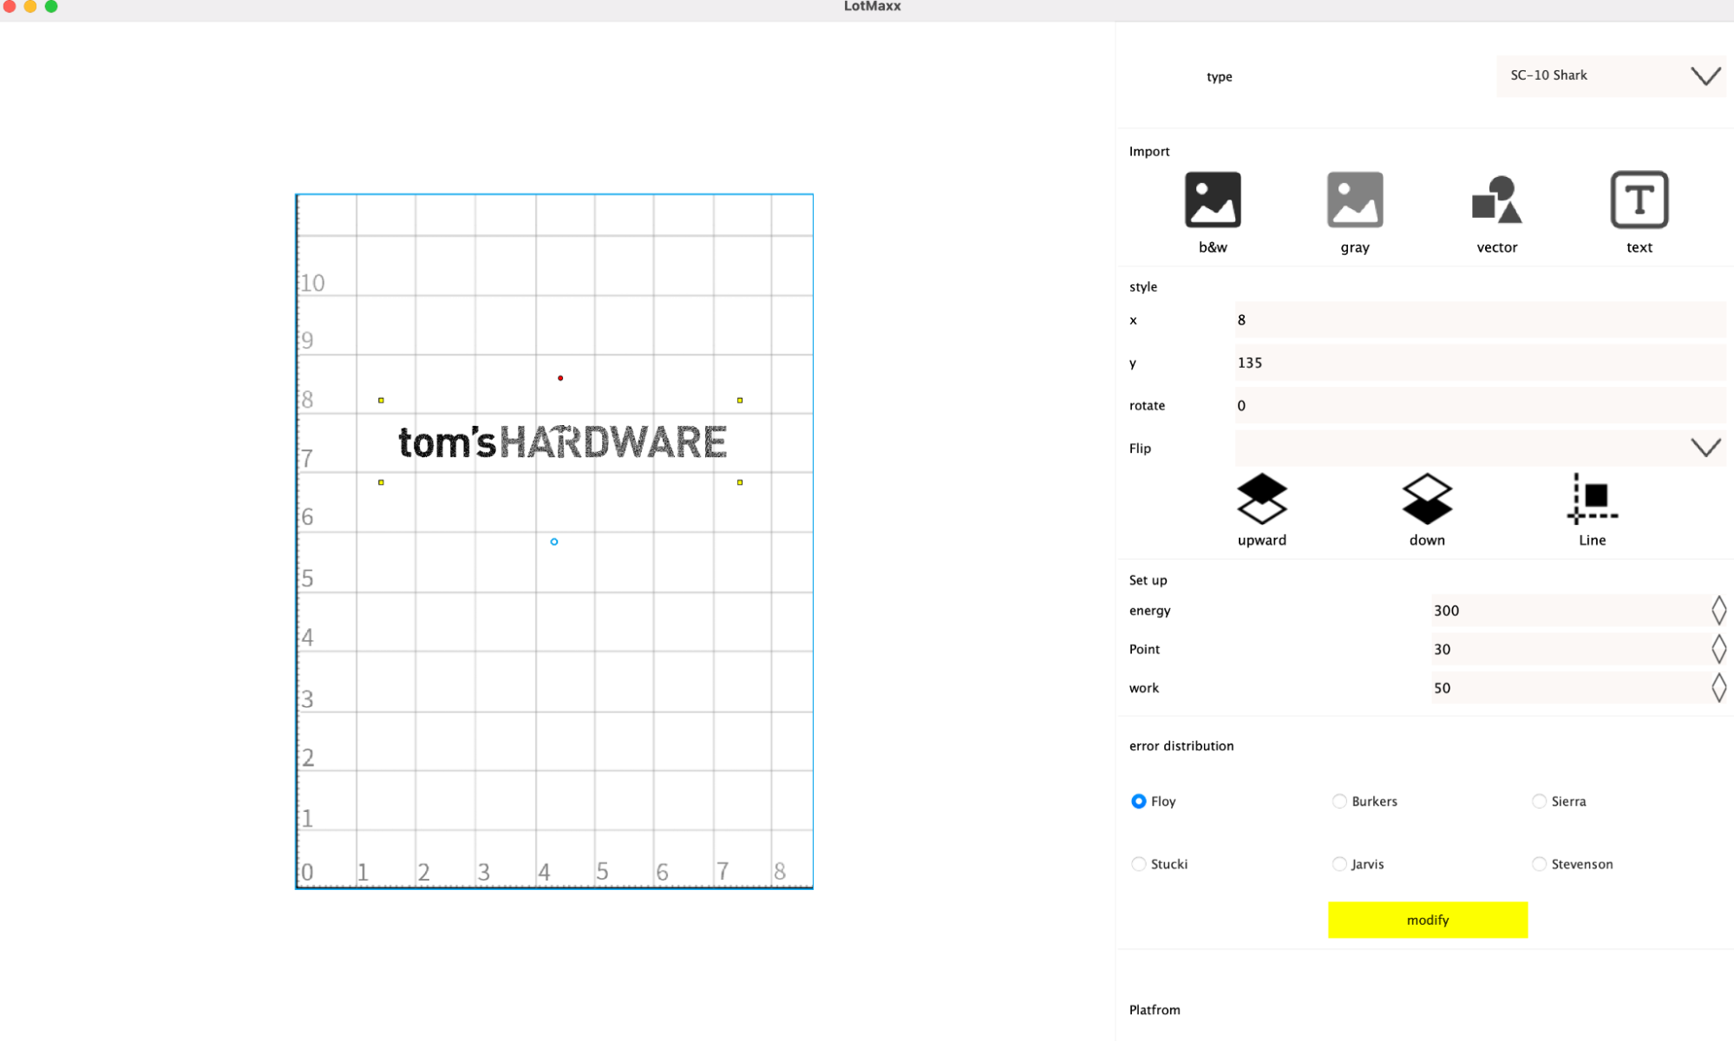The width and height of the screenshot is (1734, 1041).
Task: Adjust the energy stepper arrows
Action: tap(1718, 611)
